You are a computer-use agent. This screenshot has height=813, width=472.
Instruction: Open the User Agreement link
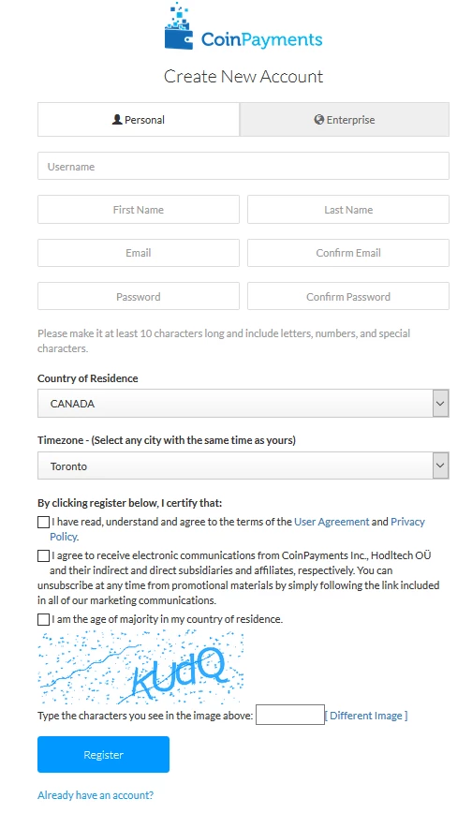pos(332,522)
